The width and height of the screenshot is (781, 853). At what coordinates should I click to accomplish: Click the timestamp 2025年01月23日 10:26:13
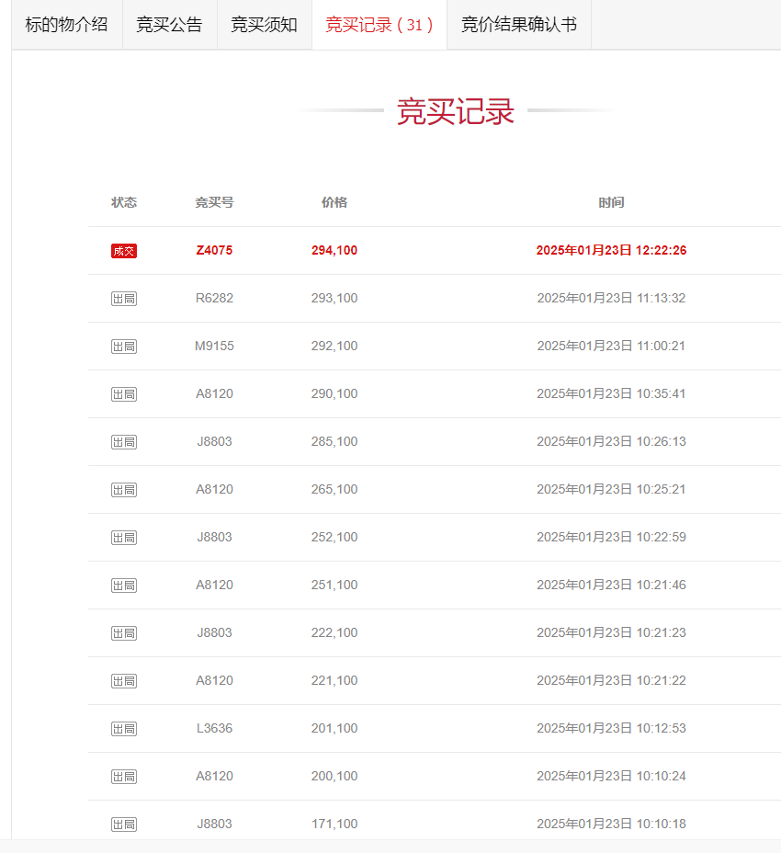611,442
